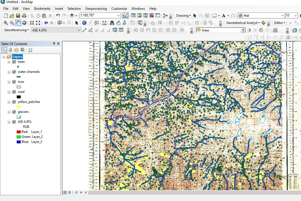Toggle the 43E 4.JPG raster layer
The width and height of the screenshot is (301, 201).
[x=14, y=122]
